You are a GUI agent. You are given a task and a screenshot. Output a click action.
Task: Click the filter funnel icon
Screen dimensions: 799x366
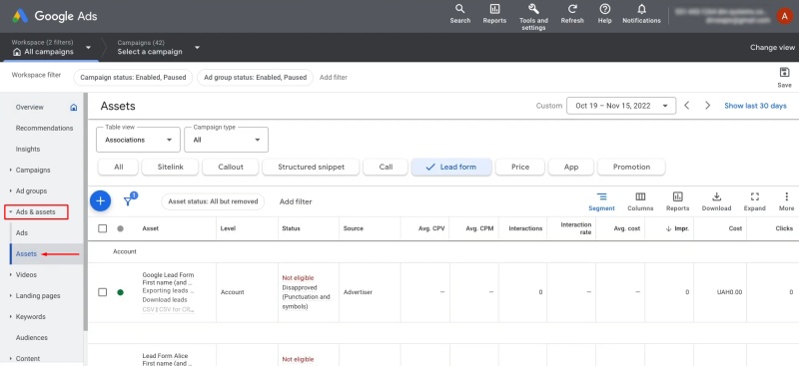coord(129,201)
